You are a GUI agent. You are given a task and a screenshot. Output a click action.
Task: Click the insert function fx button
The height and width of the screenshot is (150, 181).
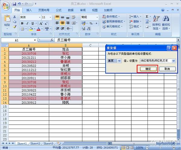tap(52, 40)
